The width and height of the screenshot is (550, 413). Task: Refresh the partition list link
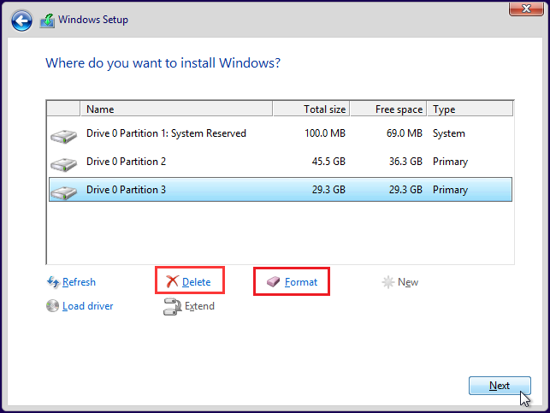click(79, 282)
